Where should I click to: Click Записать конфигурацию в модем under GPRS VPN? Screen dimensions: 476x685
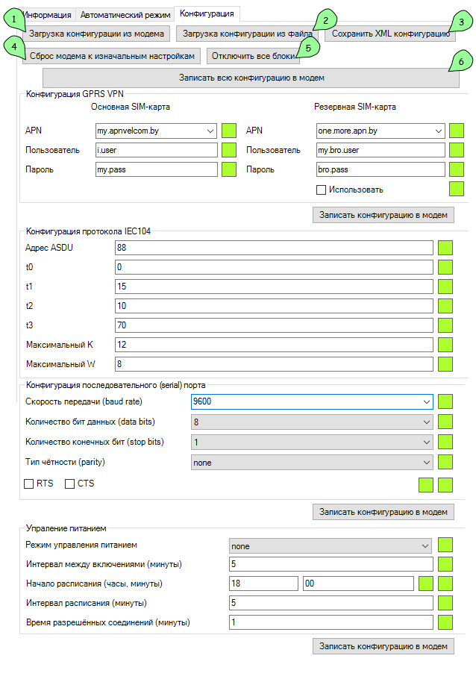pyautogui.click(x=383, y=215)
